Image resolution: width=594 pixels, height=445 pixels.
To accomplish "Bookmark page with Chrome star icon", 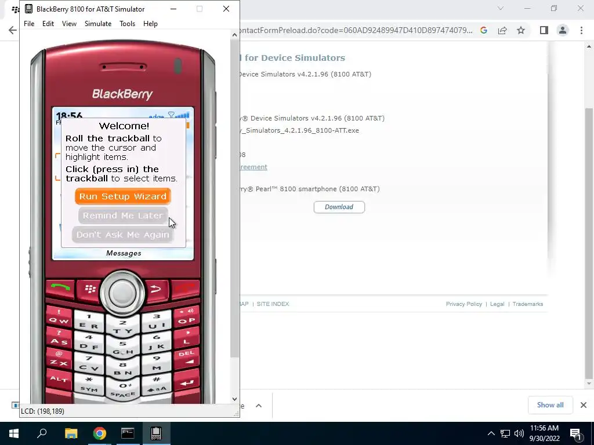I will tap(521, 30).
